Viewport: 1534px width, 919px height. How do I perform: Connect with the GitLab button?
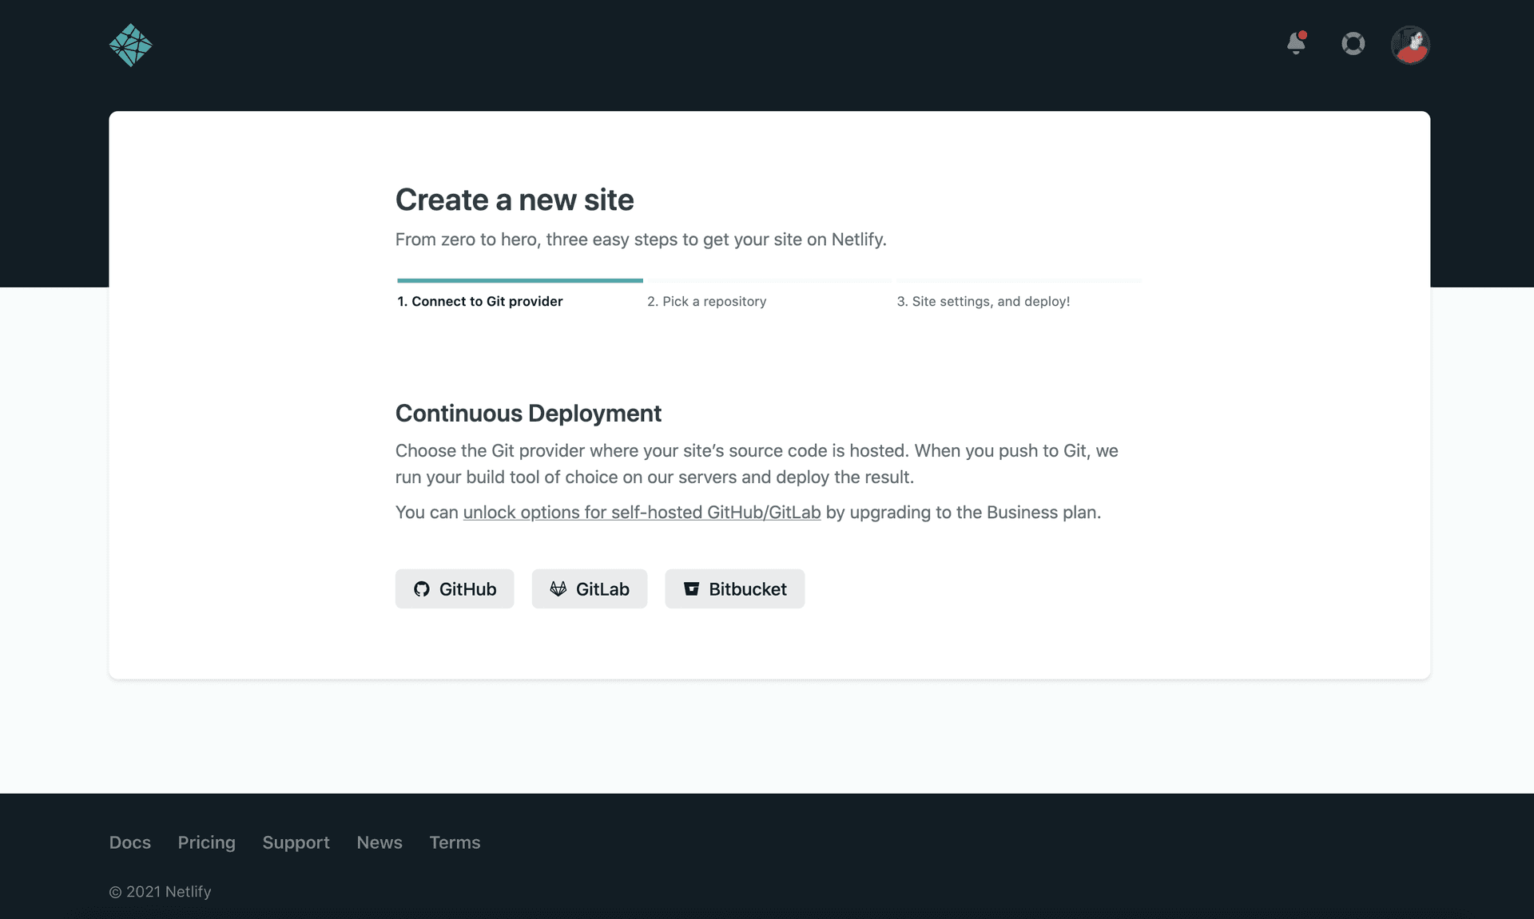coord(590,588)
